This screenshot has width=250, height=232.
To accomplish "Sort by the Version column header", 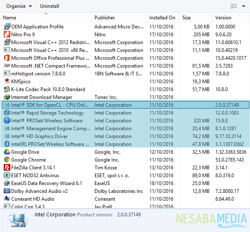I will 231,18.
